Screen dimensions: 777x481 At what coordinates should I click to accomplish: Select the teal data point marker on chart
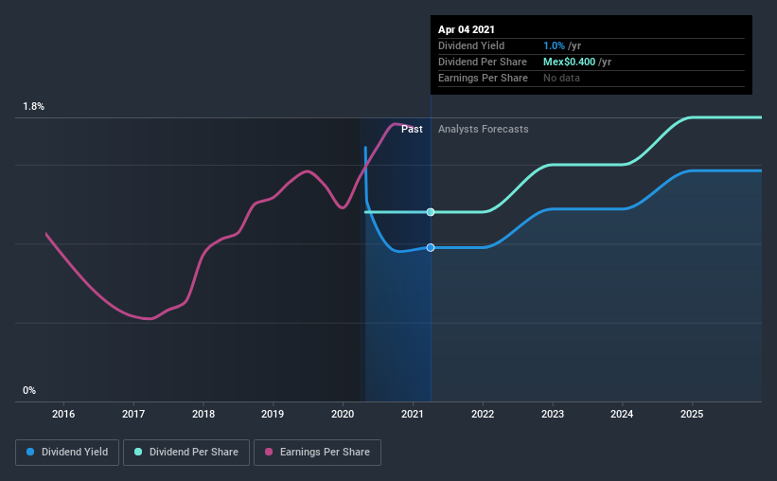point(431,212)
